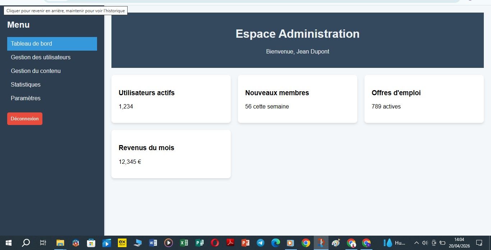Open the circular play media player icon
Image resolution: width=491 pixels, height=250 pixels.
[168, 243]
